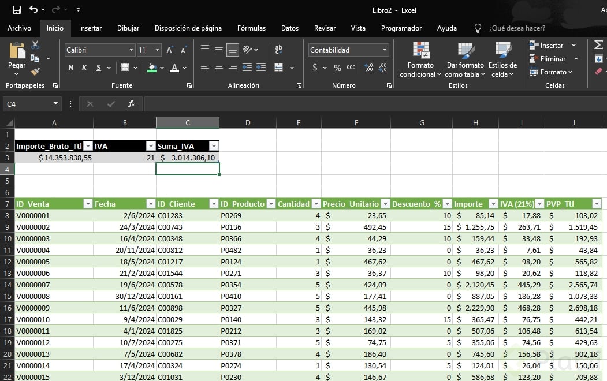This screenshot has height=381, width=607.
Task: Select the Format Painter brush icon
Action: [35, 72]
